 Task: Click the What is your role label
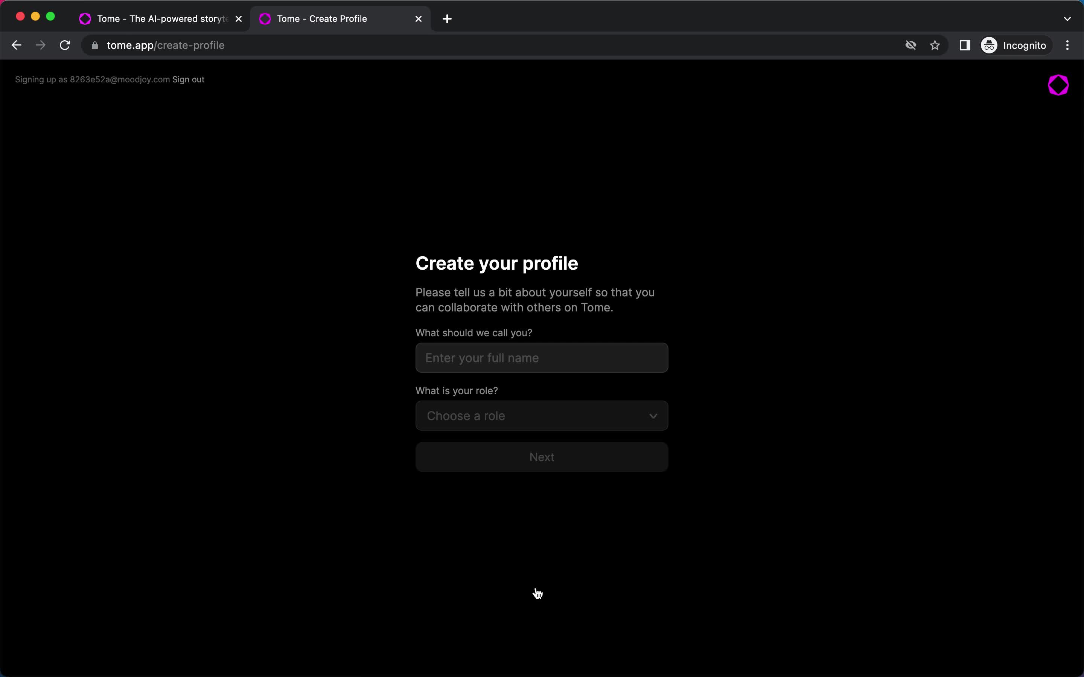coord(457,390)
